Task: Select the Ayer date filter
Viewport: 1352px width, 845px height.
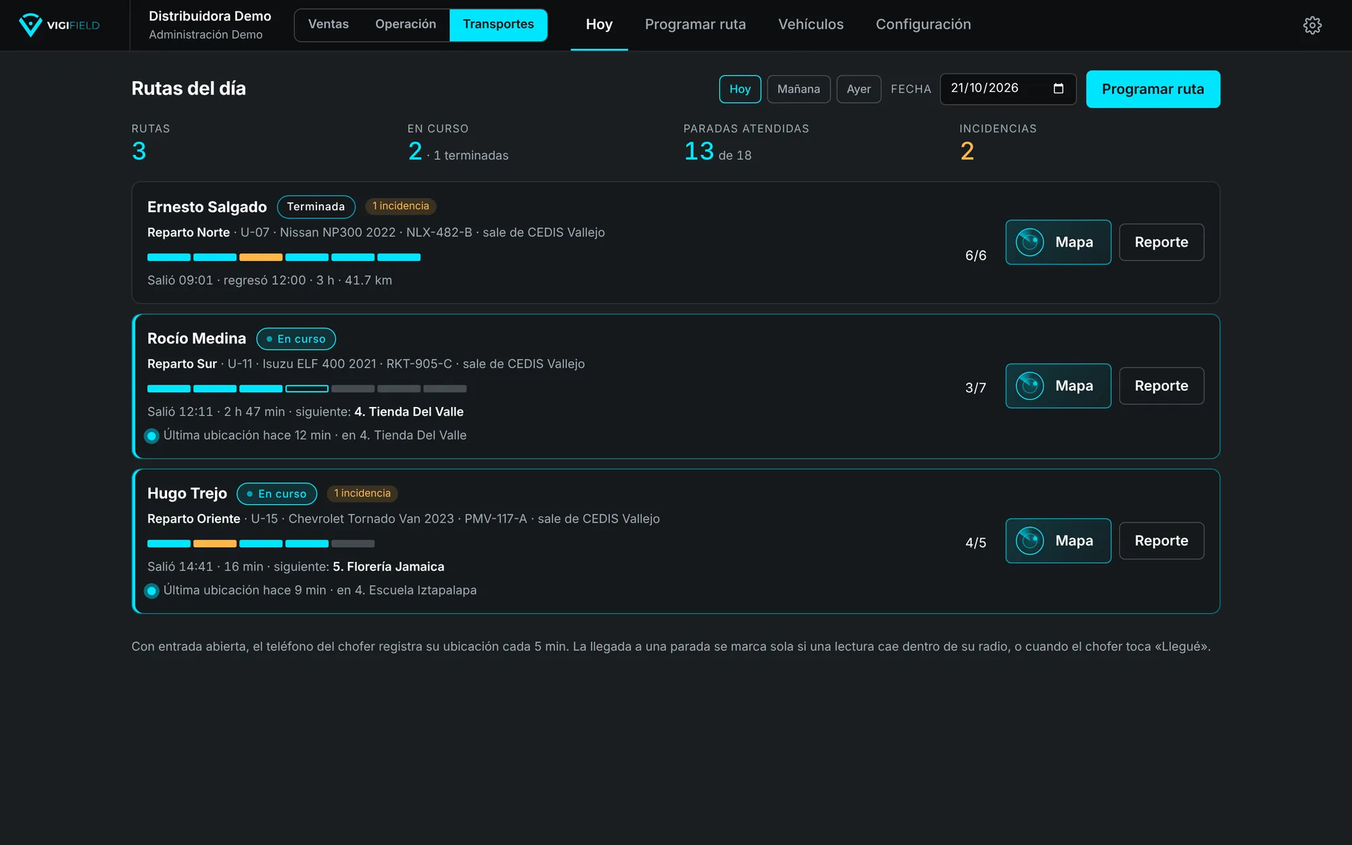Action: click(859, 89)
